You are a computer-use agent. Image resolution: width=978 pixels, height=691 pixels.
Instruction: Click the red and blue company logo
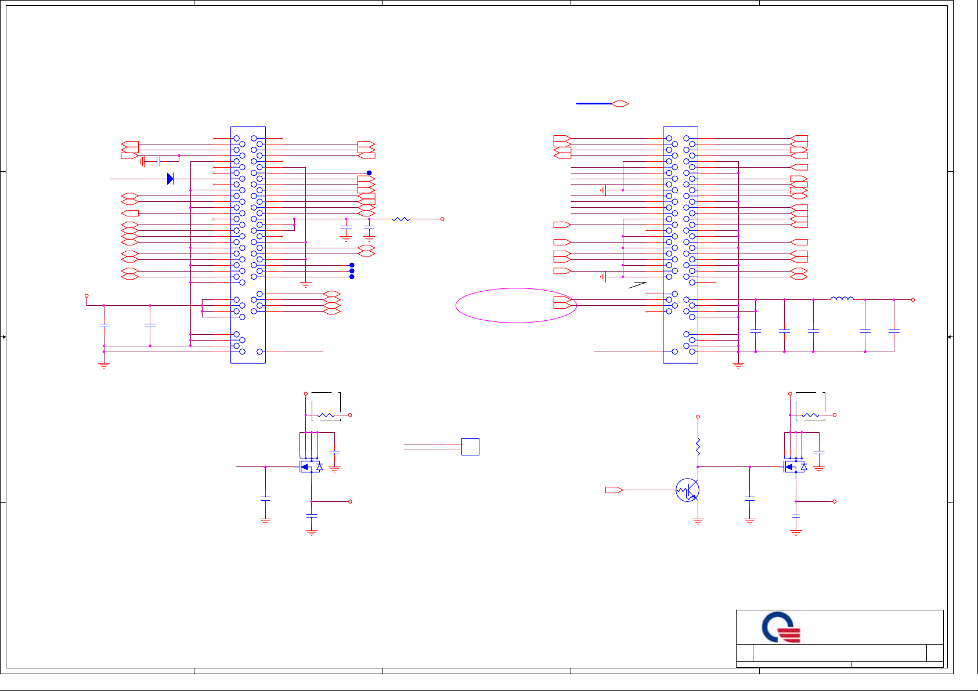(781, 627)
